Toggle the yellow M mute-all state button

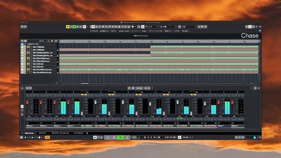coord(68,27)
